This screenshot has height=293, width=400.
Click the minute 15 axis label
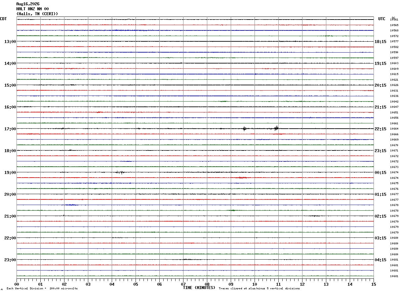pos(374,284)
